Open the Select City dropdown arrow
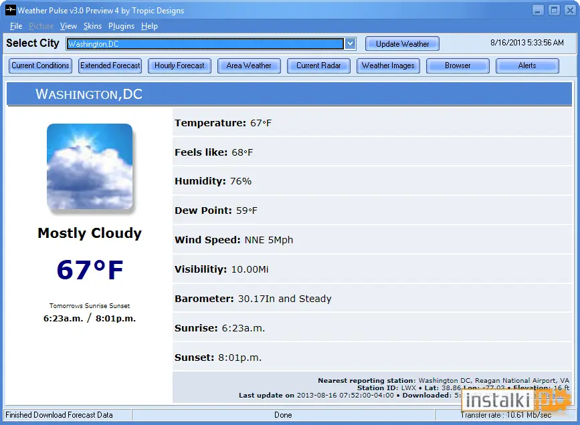Image resolution: width=580 pixels, height=425 pixels. click(x=350, y=43)
